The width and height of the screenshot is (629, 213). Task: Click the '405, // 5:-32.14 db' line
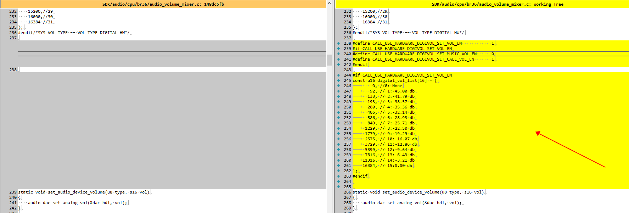click(391, 112)
